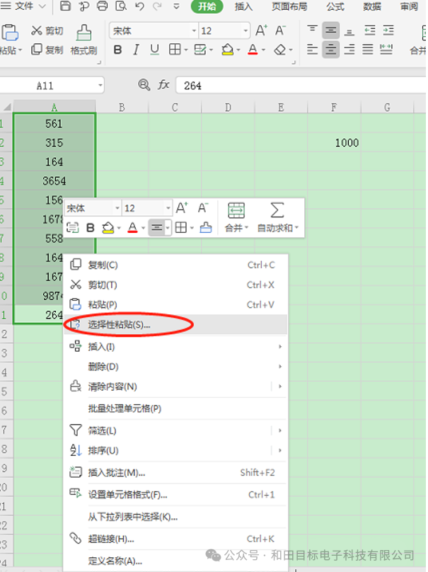Image resolution: width=428 pixels, height=572 pixels.
Task: Expand the borders dropdown arrow in ribbon
Action: [185, 50]
